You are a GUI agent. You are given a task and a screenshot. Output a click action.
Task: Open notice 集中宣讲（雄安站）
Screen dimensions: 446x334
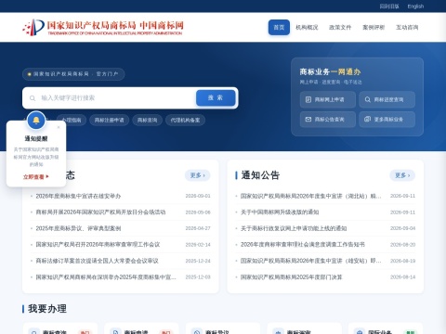click(x=311, y=261)
